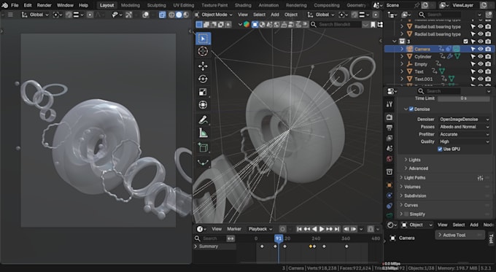
Task: Open Tool properties tab icon
Action: coord(390,104)
